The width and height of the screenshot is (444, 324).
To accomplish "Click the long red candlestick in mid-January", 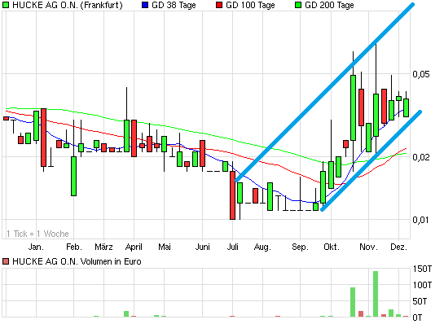I will pos(43,138).
